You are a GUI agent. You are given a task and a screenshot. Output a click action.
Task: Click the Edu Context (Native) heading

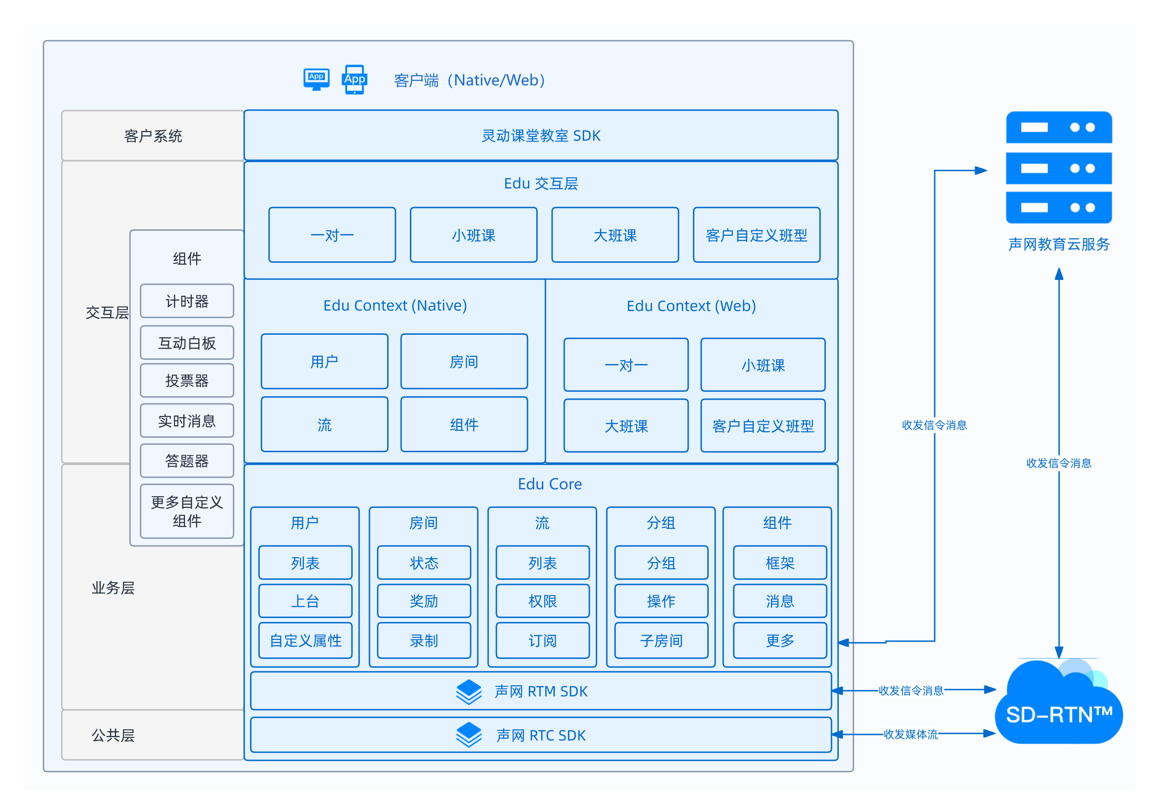[x=395, y=305]
